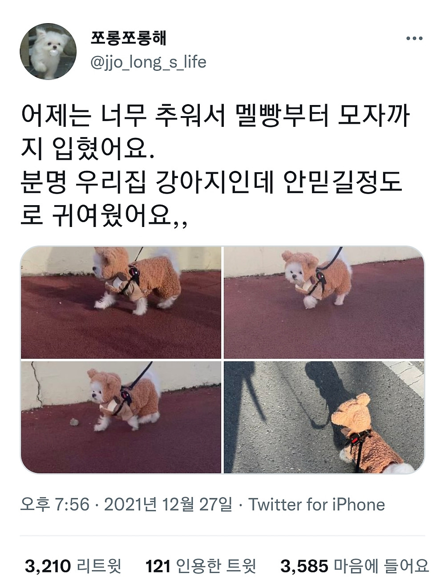Click the retweet count number 3,210
Screen dimensions: 445x587
click(48, 566)
